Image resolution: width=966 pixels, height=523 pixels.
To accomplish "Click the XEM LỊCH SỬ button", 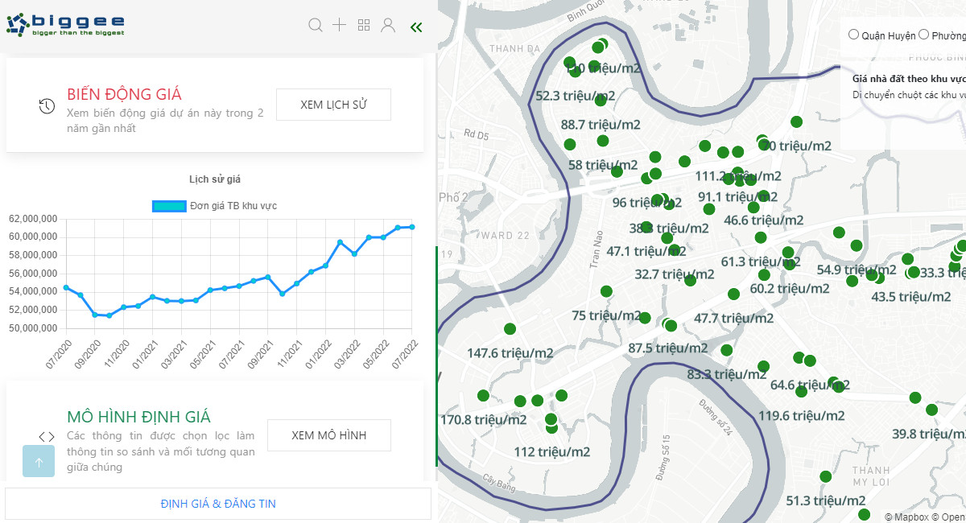I will coord(333,105).
